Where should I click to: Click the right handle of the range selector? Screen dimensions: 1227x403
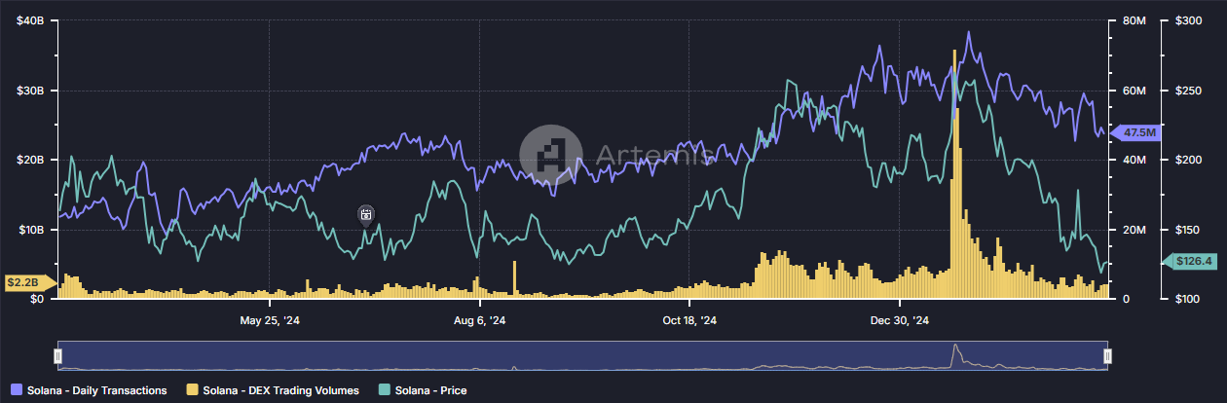[x=1107, y=355]
